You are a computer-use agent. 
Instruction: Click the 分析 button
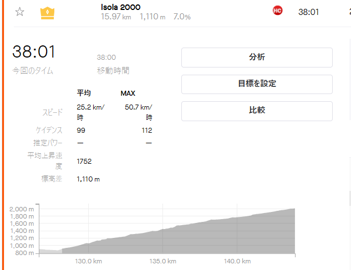(x=257, y=58)
